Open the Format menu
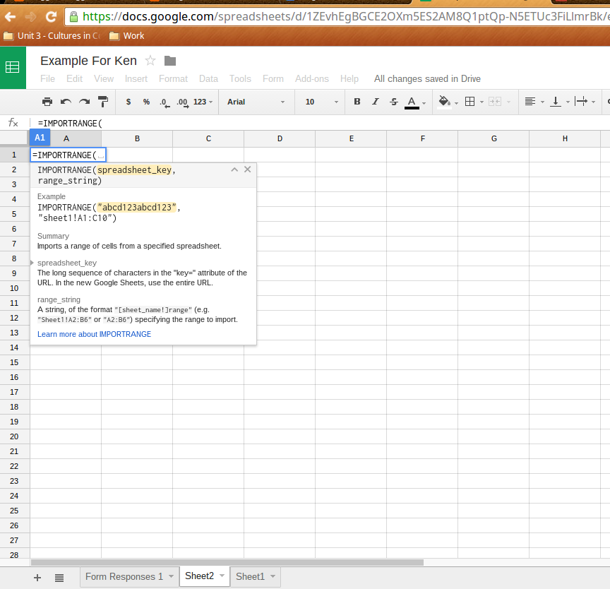This screenshot has width=610, height=589. pos(173,78)
